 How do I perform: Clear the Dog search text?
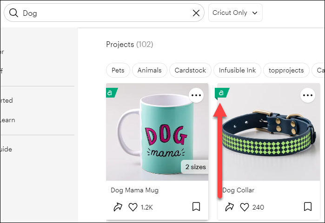coord(196,13)
